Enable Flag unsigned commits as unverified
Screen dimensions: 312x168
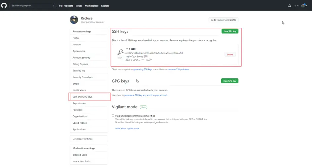point(113,116)
